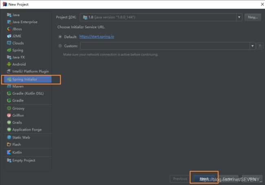Select the Spring Initializr icon

9,79
